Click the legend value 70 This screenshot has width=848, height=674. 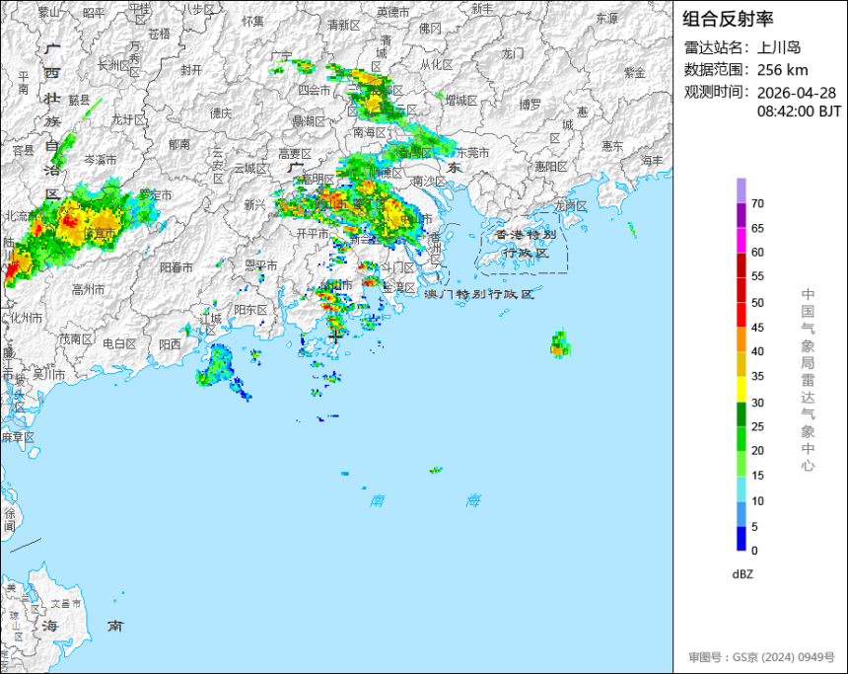coord(757,203)
